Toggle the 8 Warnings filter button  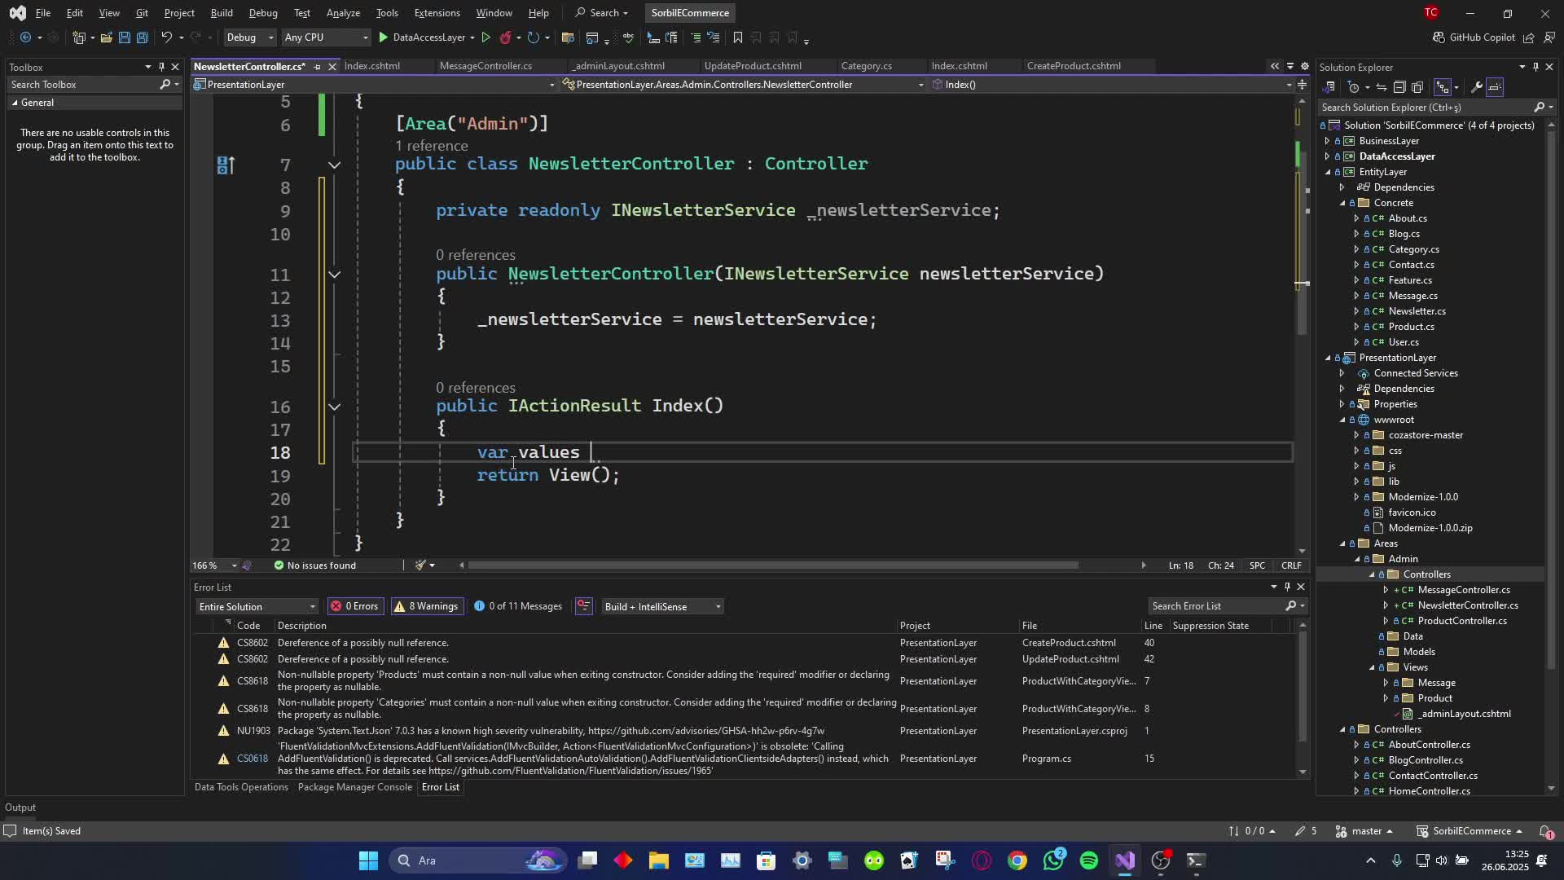[x=426, y=606]
